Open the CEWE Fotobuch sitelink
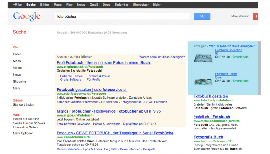The width and height of the screenshot is (270, 154). pyautogui.click(x=156, y=102)
